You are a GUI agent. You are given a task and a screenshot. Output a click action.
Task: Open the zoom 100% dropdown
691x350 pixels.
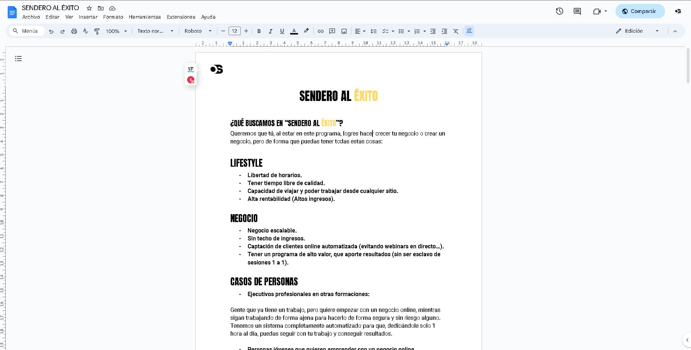[116, 31]
